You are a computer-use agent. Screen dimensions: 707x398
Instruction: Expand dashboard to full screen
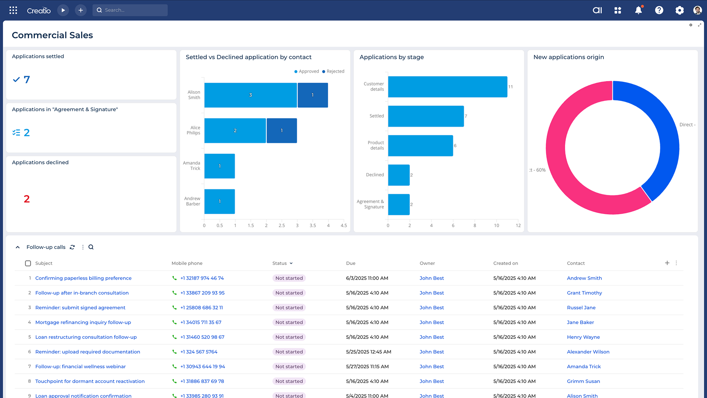699,25
